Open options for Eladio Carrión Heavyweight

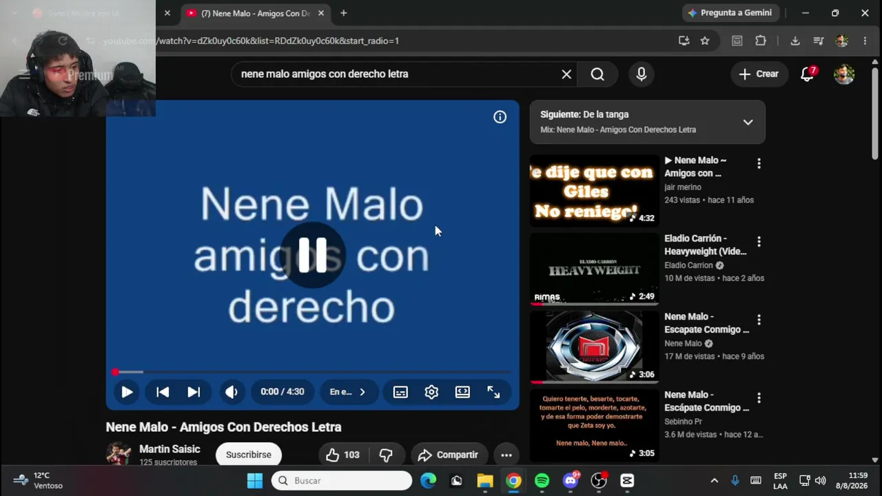[x=759, y=242]
